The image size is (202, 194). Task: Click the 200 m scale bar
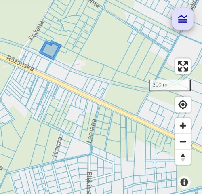170,85
